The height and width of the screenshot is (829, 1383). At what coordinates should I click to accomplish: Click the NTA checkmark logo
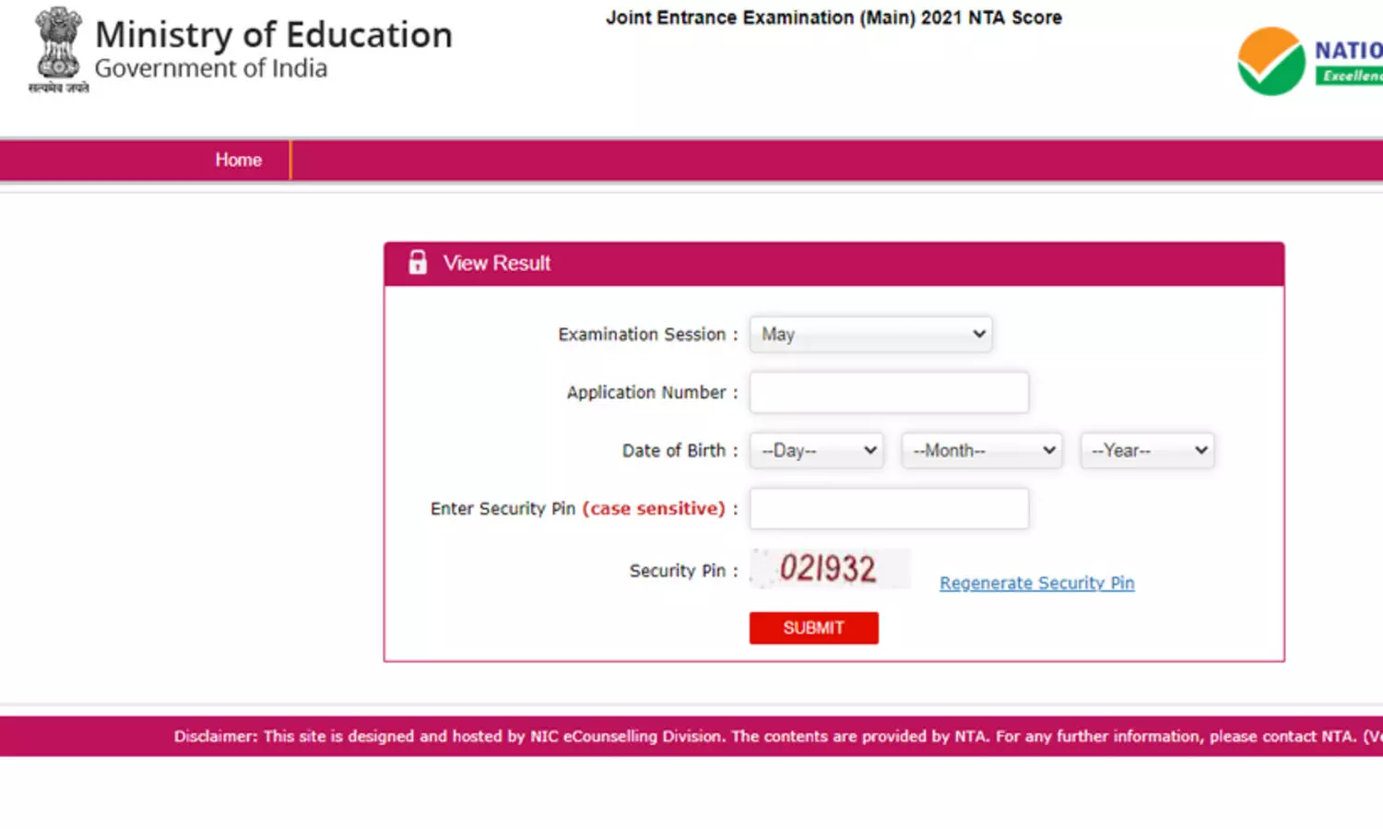(1271, 62)
